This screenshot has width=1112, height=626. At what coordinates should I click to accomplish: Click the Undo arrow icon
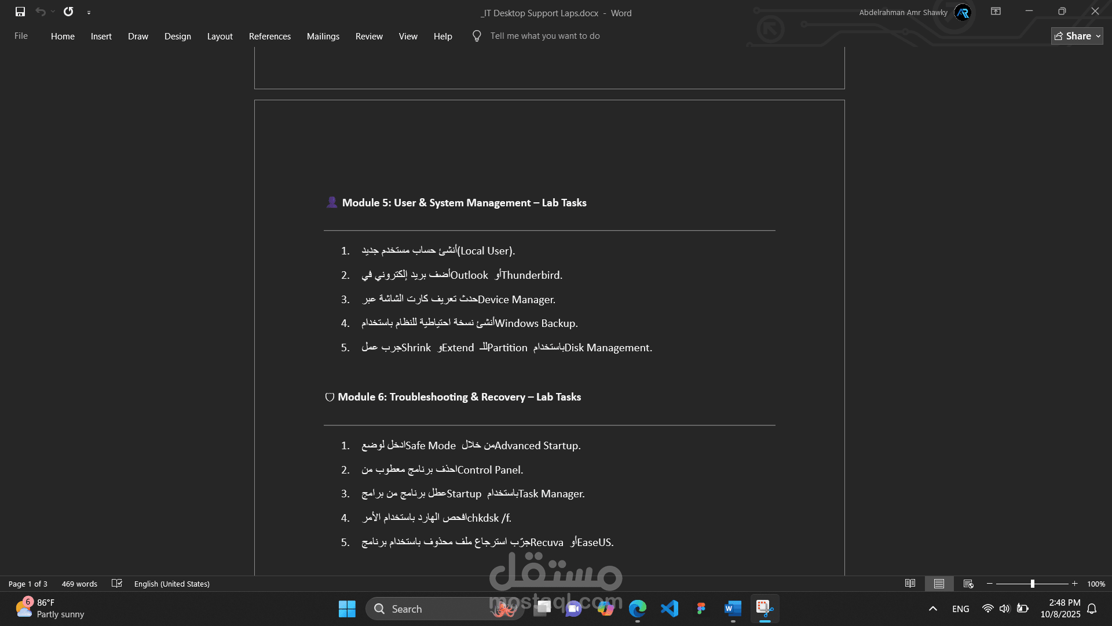(x=40, y=12)
